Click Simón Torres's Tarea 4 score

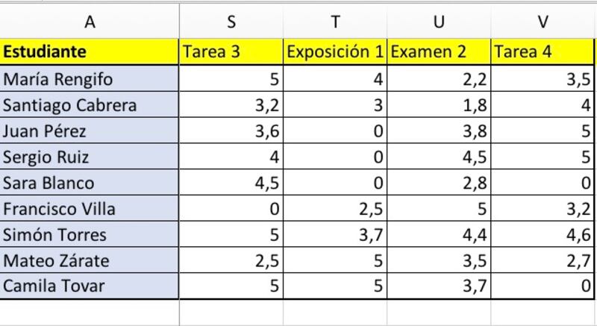click(x=543, y=235)
